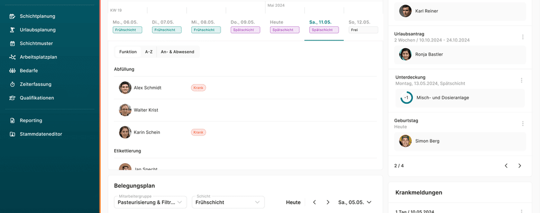Image resolution: width=540 pixels, height=213 pixels.
Task: Click the Schichtmuster icon in sidebar
Action: click(x=12, y=44)
